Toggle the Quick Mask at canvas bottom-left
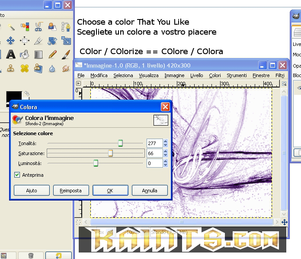The height and width of the screenshot is (259, 301). point(78,222)
